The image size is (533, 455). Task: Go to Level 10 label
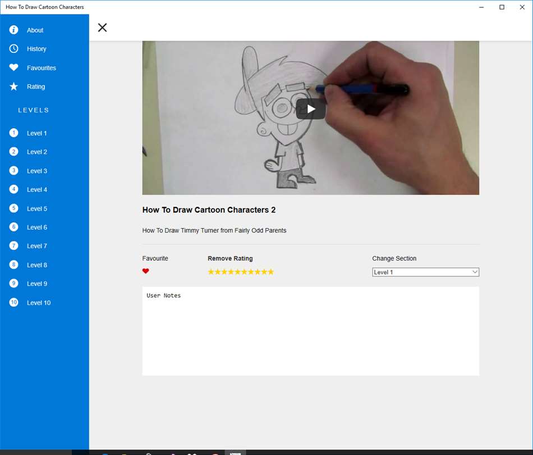tap(39, 303)
